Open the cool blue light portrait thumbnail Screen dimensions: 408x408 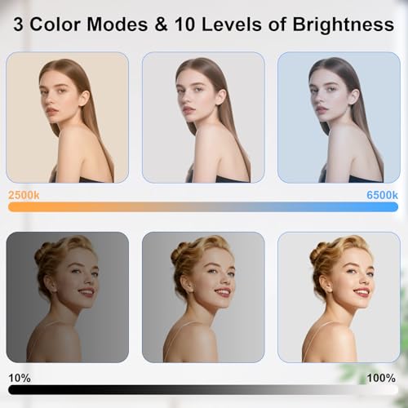(x=339, y=118)
